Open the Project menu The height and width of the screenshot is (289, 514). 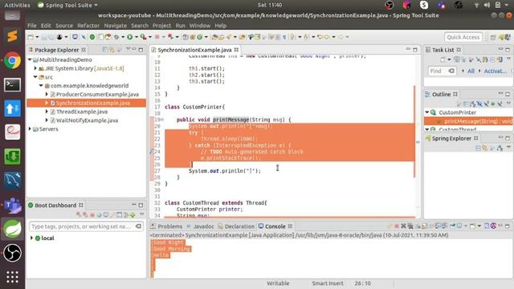pos(161,26)
